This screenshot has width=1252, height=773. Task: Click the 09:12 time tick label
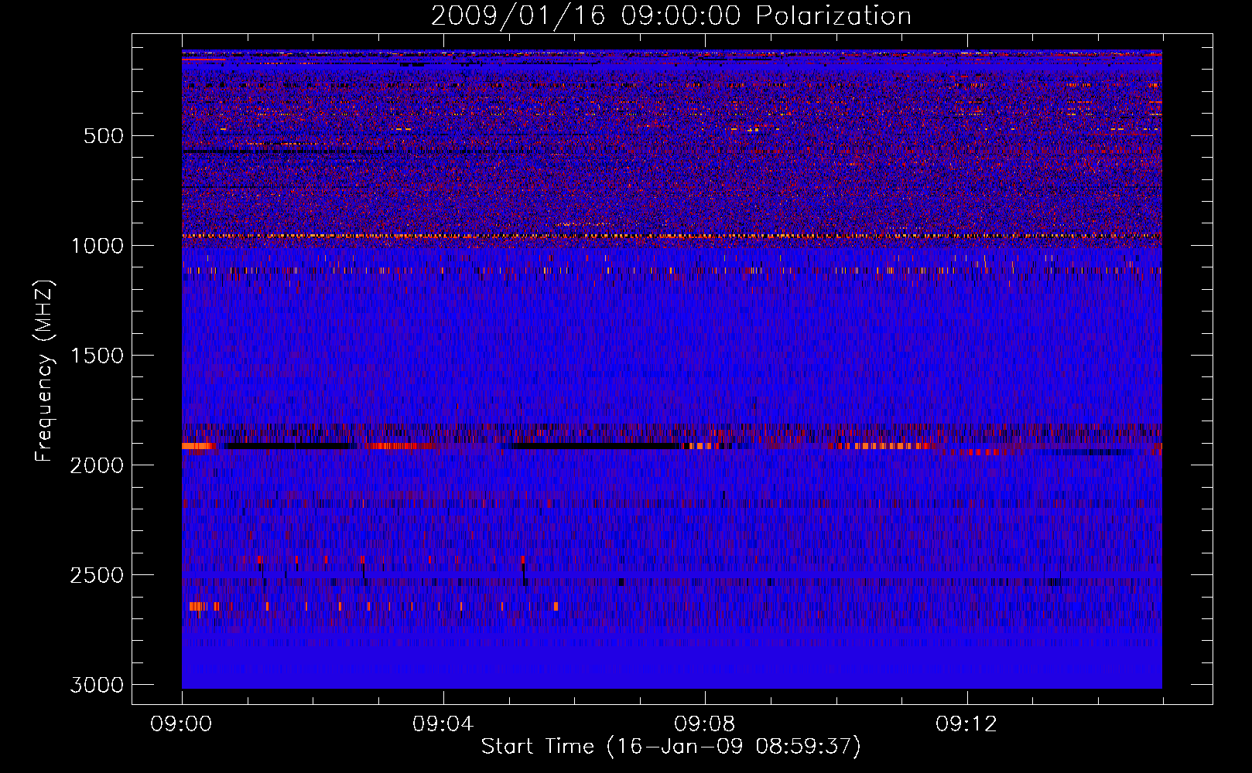point(966,724)
